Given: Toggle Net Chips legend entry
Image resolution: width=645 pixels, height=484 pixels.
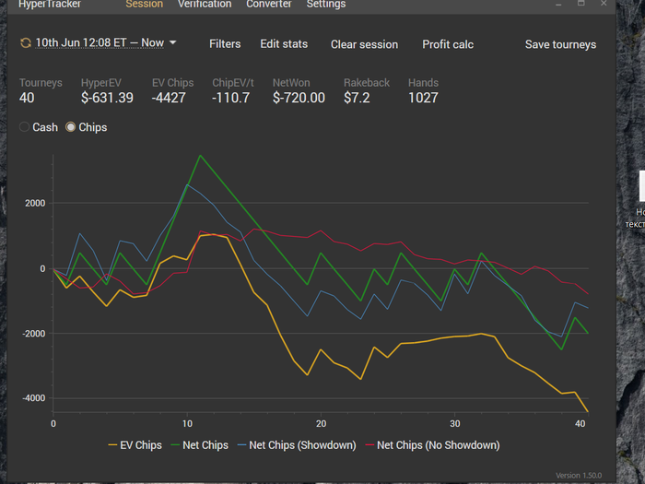Looking at the screenshot, I should 200,445.
